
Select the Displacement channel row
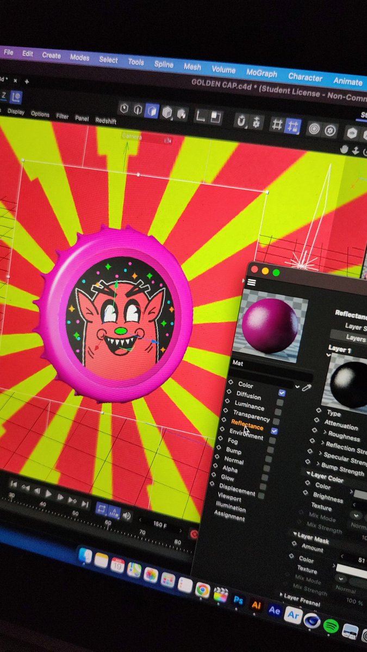[236, 489]
